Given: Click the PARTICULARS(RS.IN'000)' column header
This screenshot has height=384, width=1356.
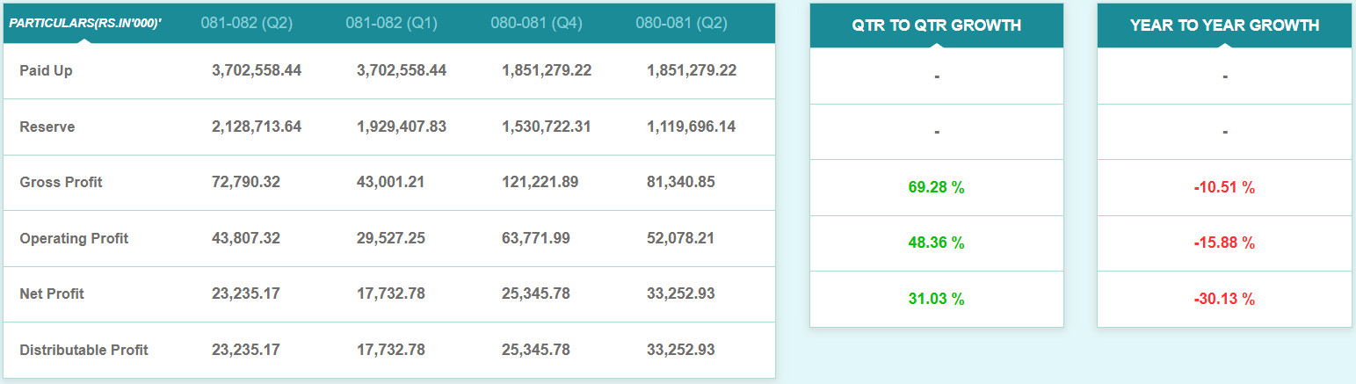Looking at the screenshot, I should (85, 23).
